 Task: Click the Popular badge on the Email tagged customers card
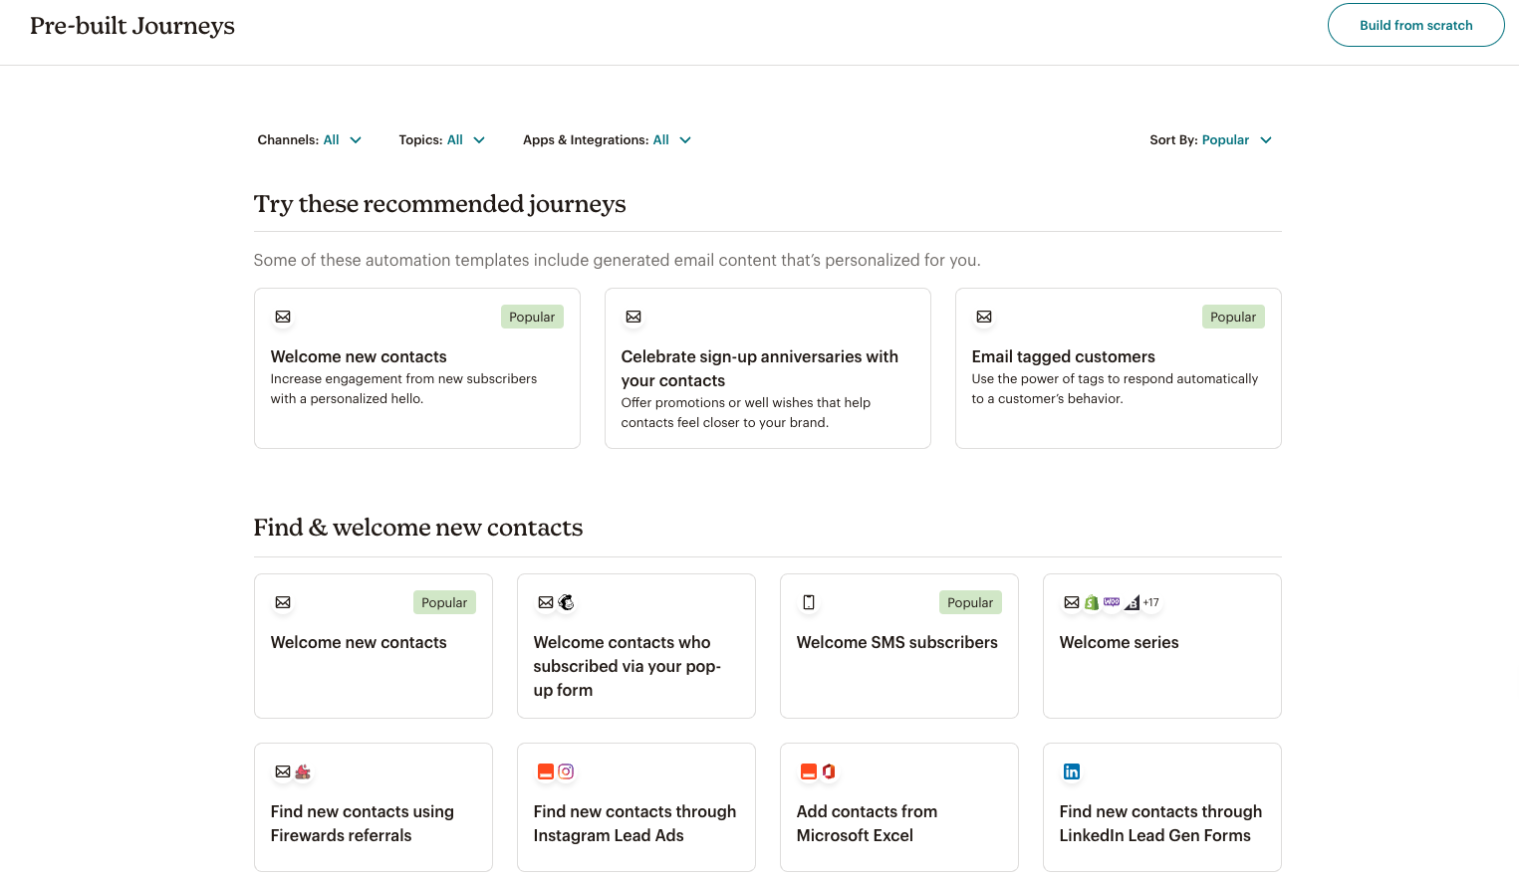click(x=1233, y=317)
